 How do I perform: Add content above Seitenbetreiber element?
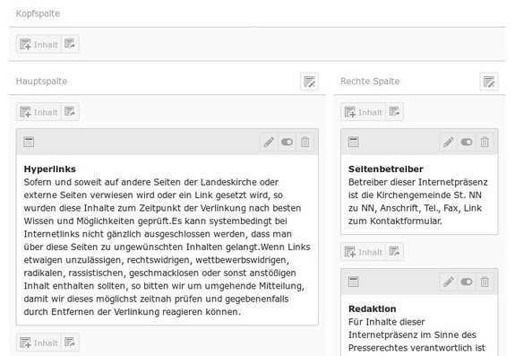point(363,112)
